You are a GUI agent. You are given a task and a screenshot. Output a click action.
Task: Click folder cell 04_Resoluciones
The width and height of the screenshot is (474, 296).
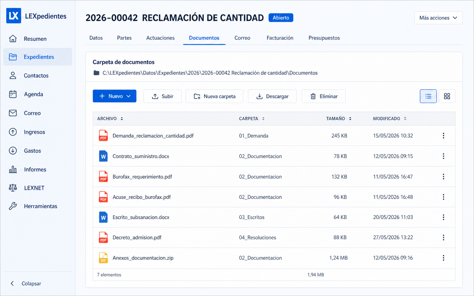(258, 238)
